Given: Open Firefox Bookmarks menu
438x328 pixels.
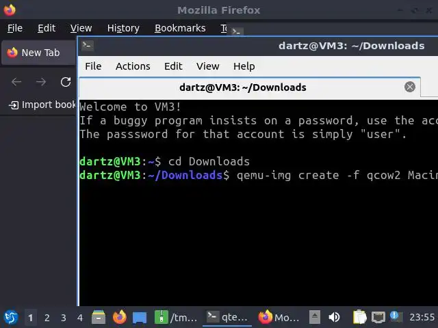Looking at the screenshot, I should [x=180, y=28].
